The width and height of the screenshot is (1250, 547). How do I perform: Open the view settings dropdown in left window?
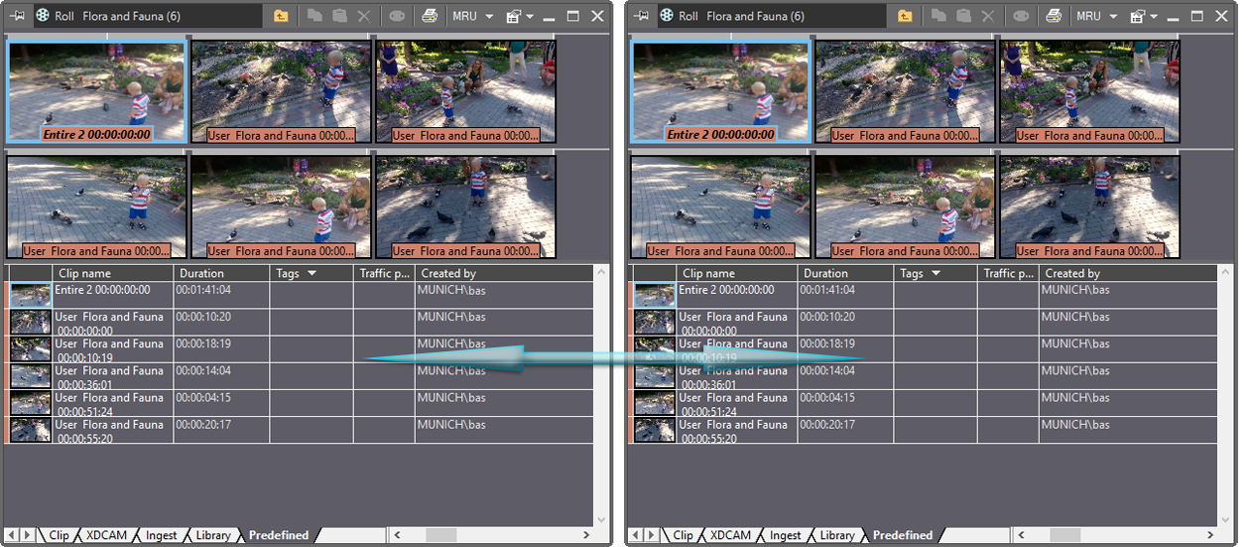(520, 16)
